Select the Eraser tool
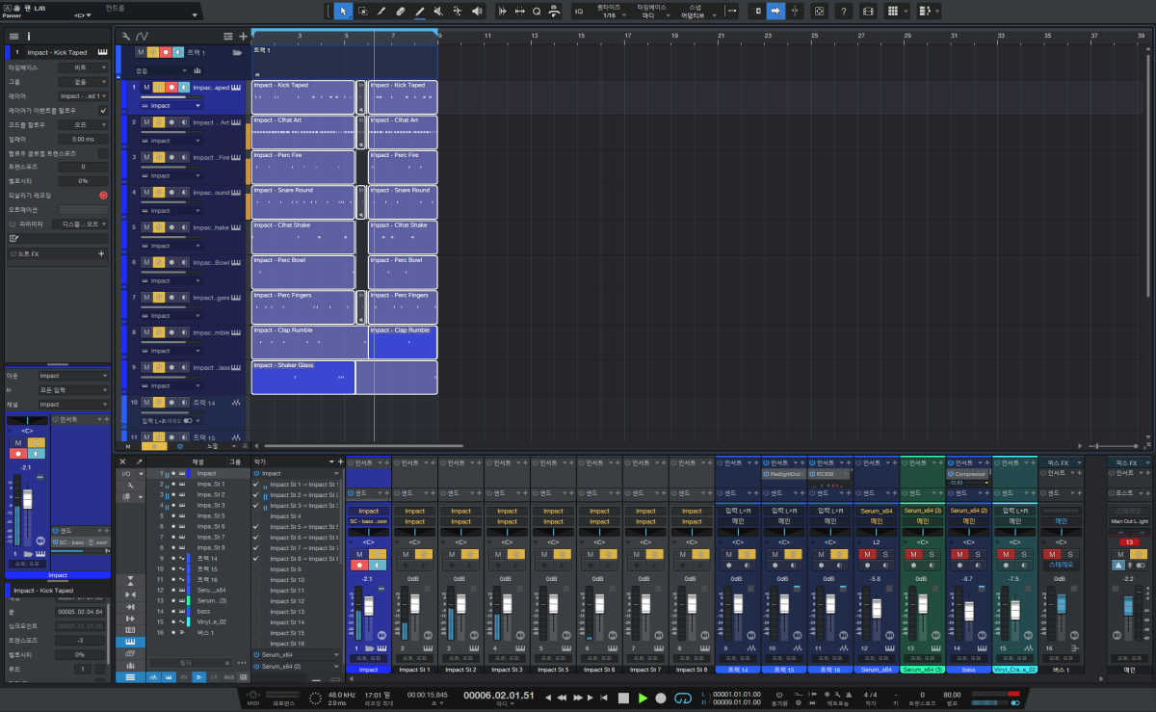 (x=401, y=12)
